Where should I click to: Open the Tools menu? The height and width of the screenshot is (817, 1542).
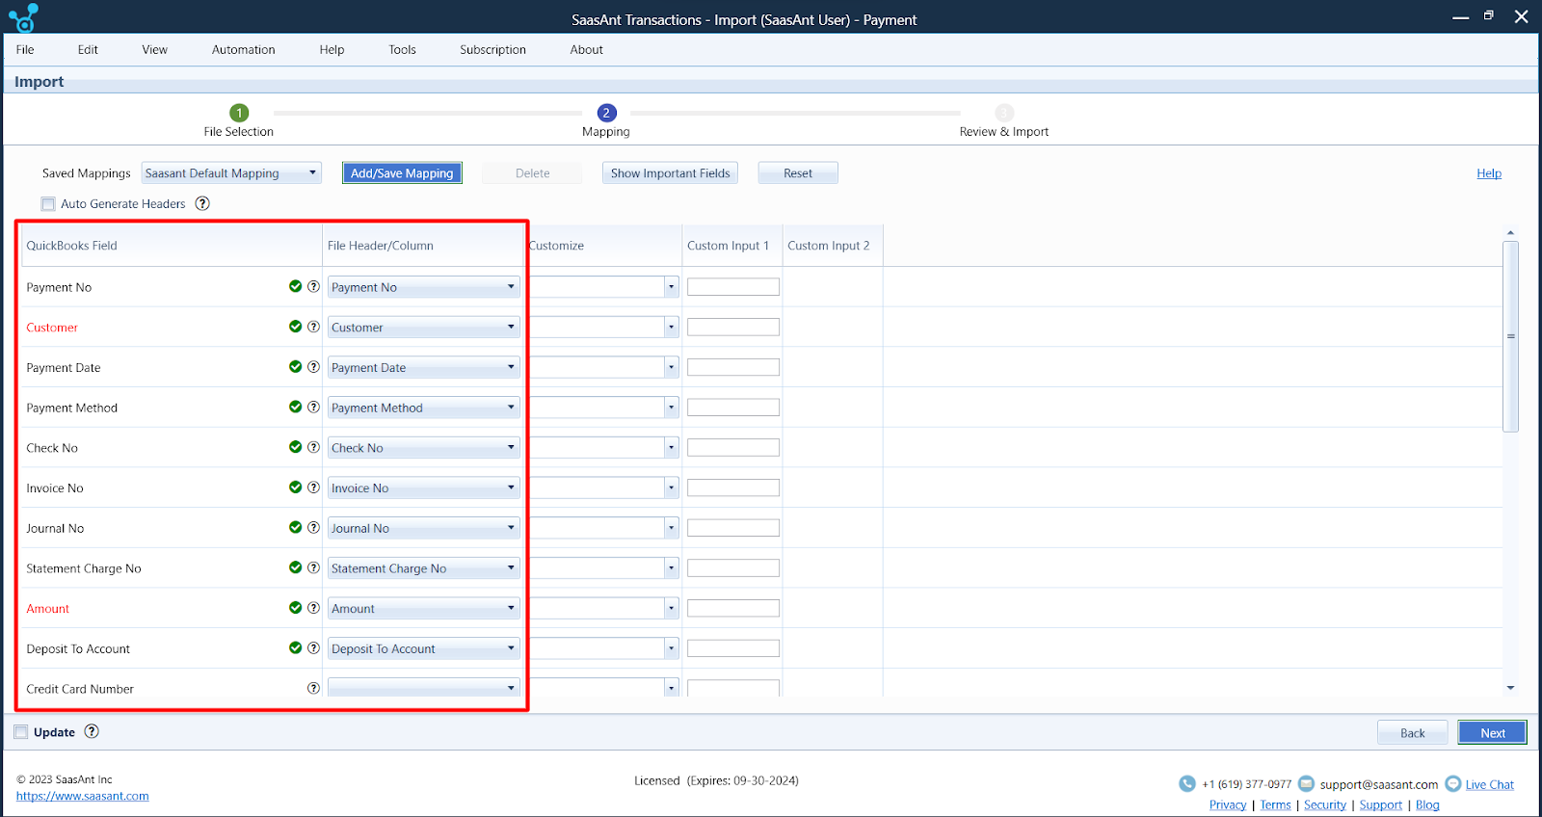402,49
